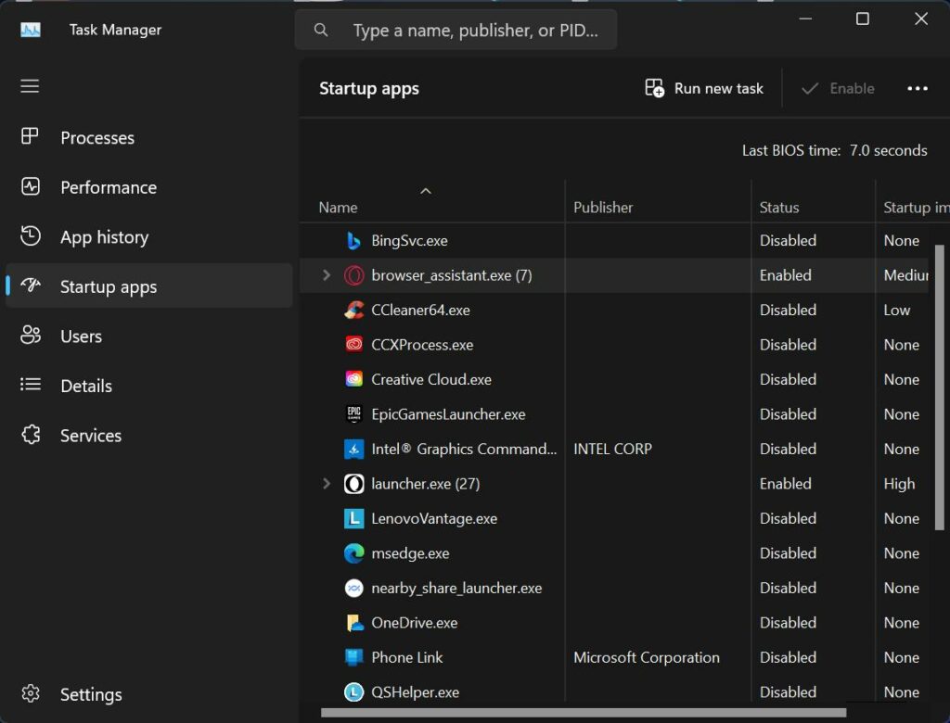950x723 pixels.
Task: Click the Creative Cloud.exe icon
Action: (x=353, y=379)
